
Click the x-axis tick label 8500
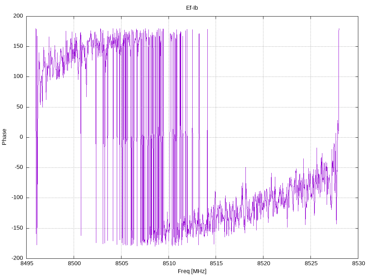[x=74, y=263]
